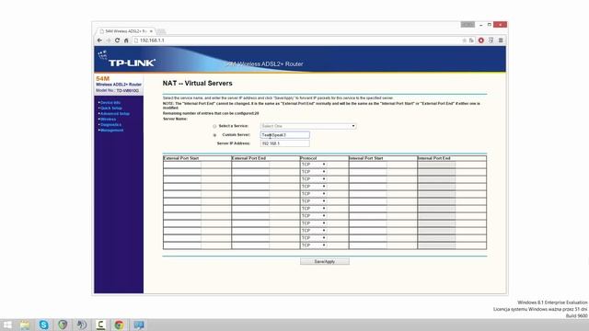Image resolution: width=589 pixels, height=331 pixels.
Task: Click the translate icon in address bar
Action: (x=471, y=40)
